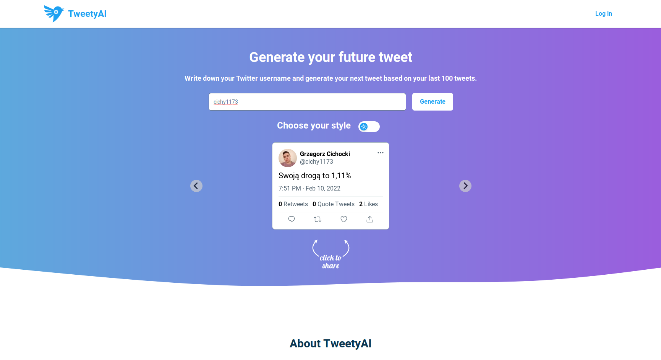Click the 2 Likes counter
This screenshot has height=360, width=661.
pyautogui.click(x=368, y=204)
